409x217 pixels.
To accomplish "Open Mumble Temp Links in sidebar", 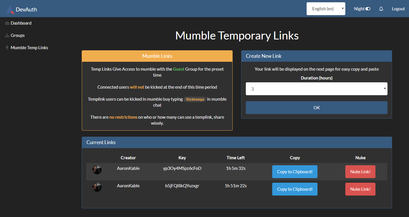I will 29,48.
